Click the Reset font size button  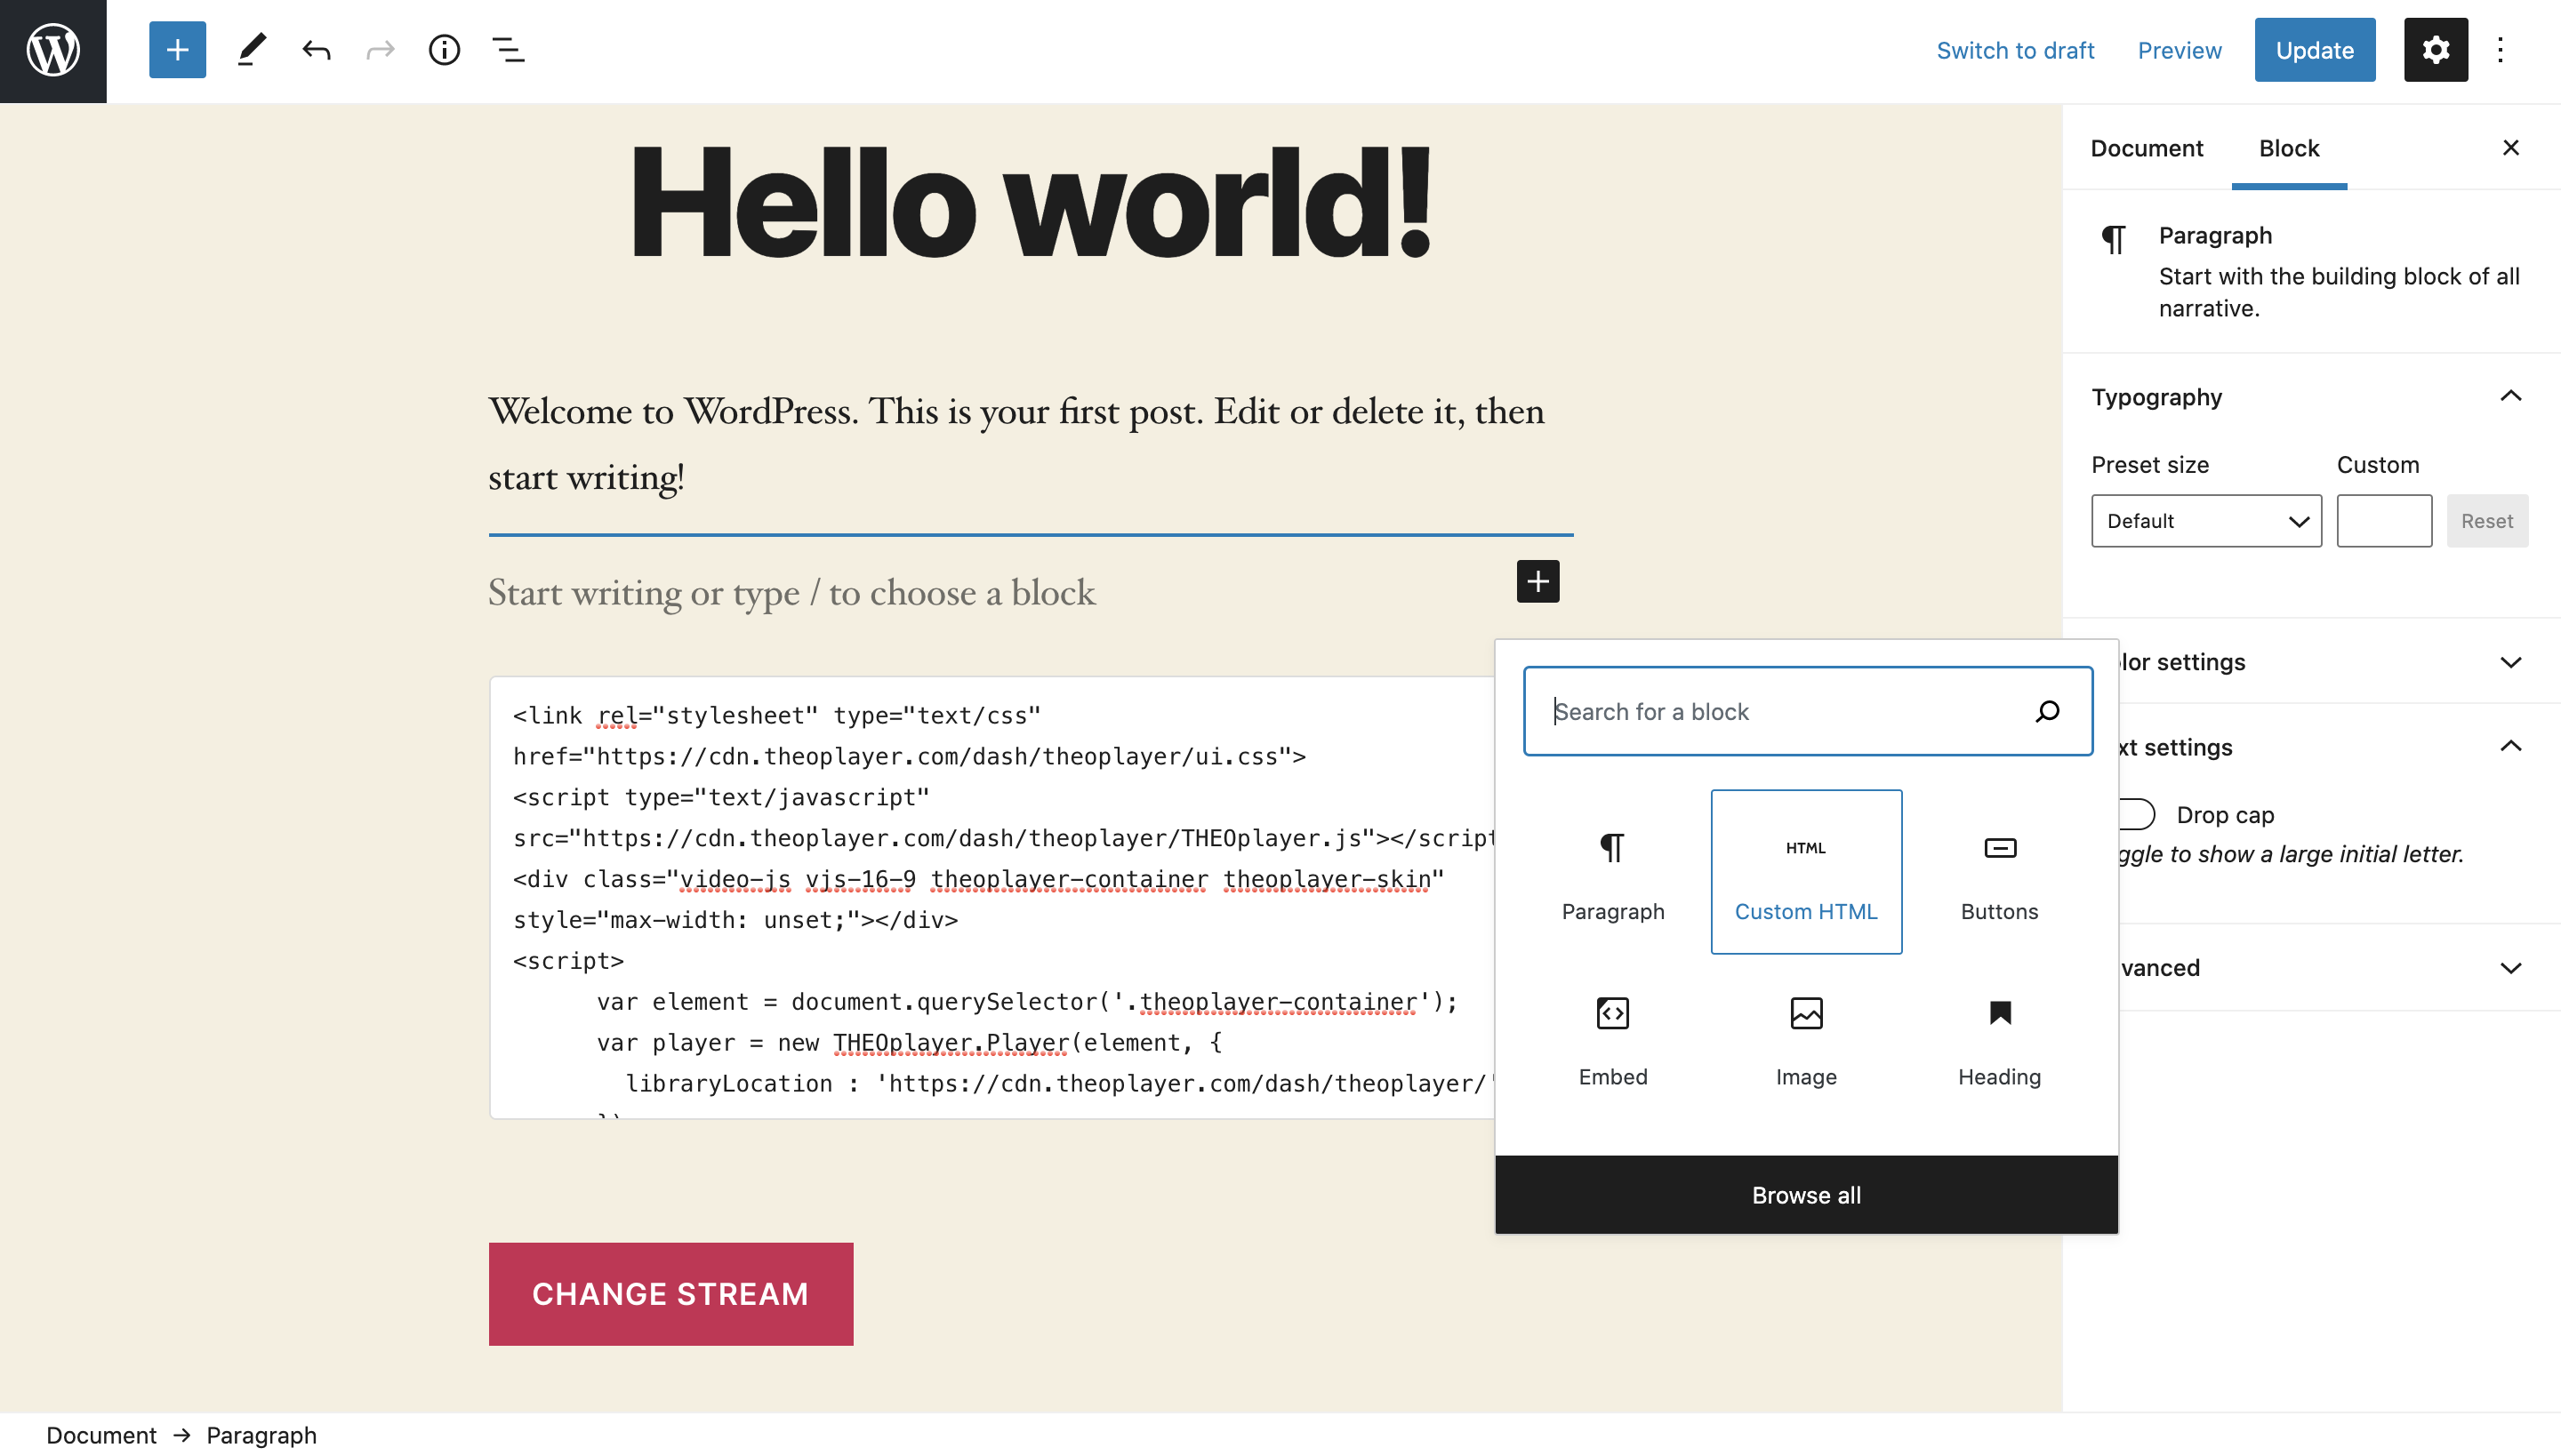[2486, 521]
